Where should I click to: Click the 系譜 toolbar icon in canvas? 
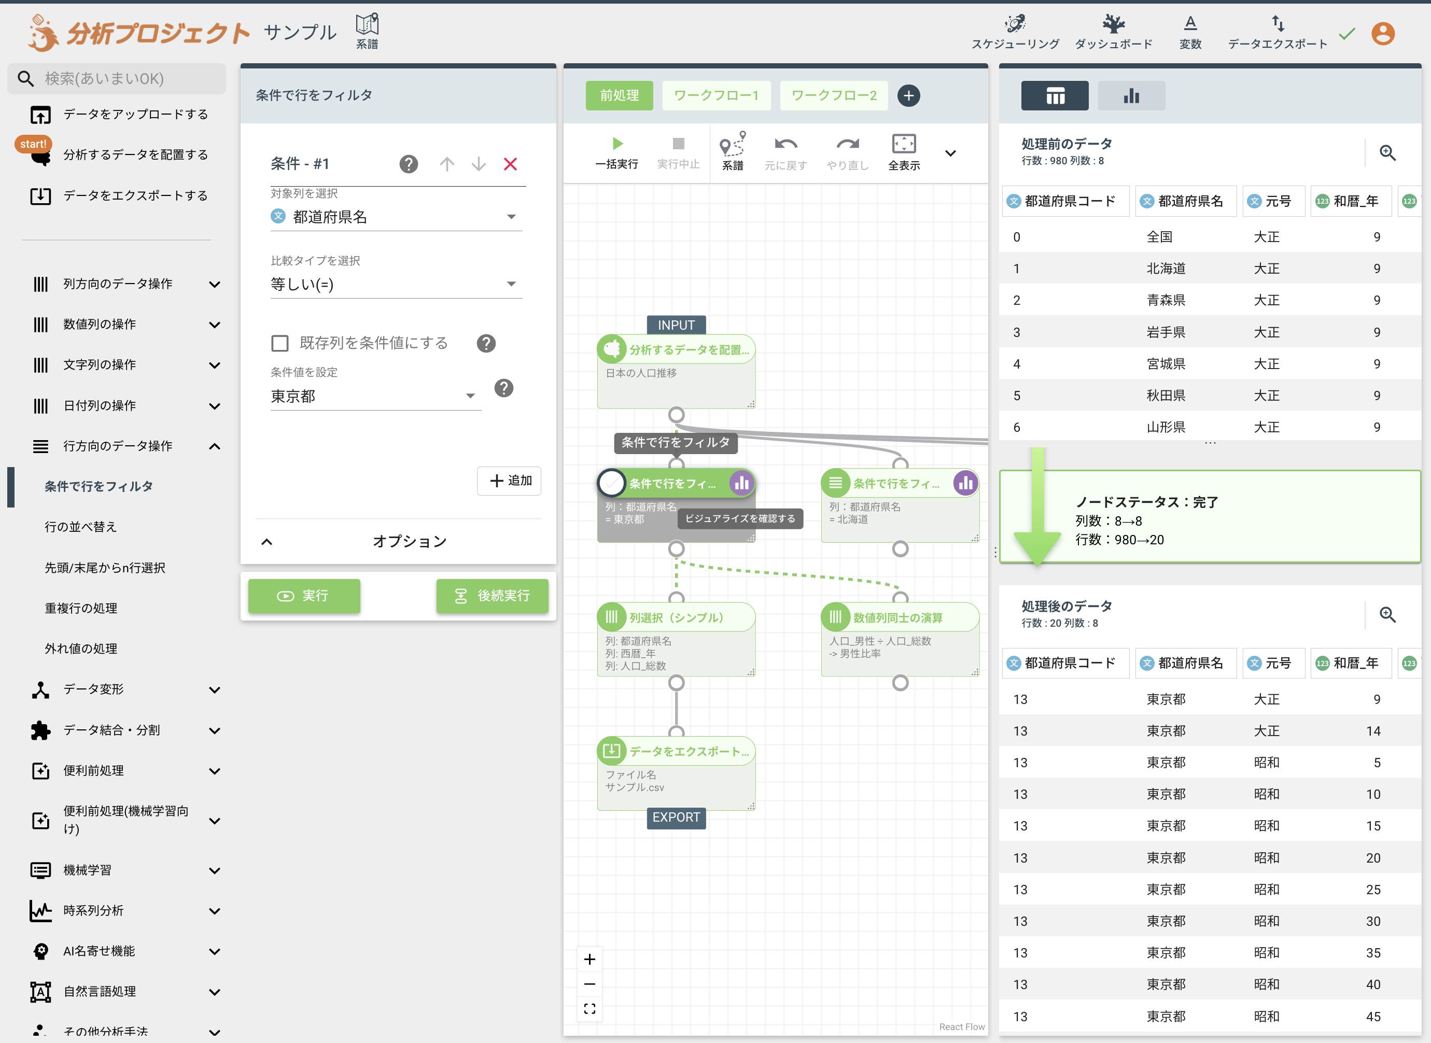[x=733, y=151]
